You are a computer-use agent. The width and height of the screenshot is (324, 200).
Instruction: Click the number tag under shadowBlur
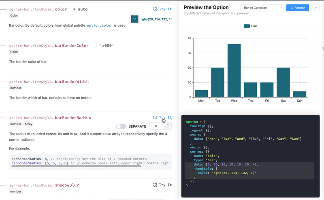(16, 192)
